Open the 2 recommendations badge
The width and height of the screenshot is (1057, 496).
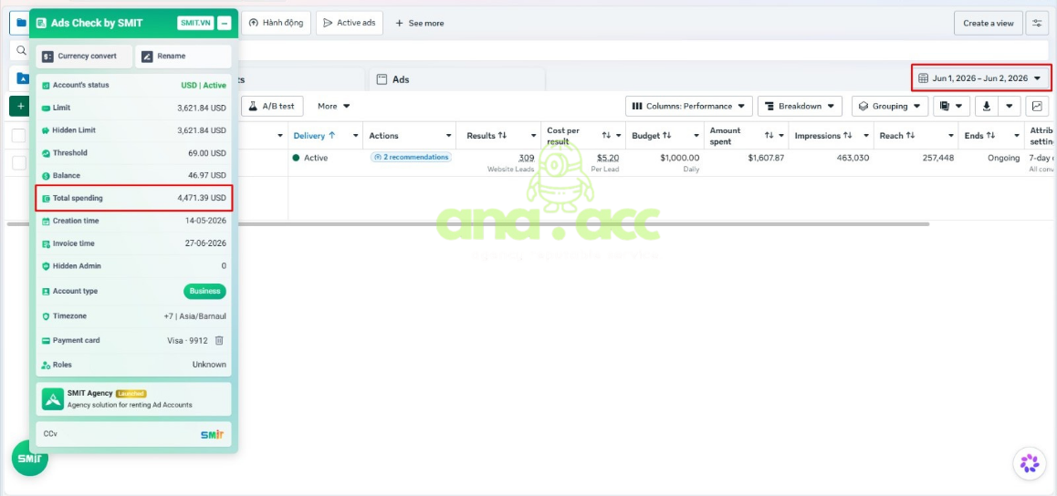click(411, 158)
